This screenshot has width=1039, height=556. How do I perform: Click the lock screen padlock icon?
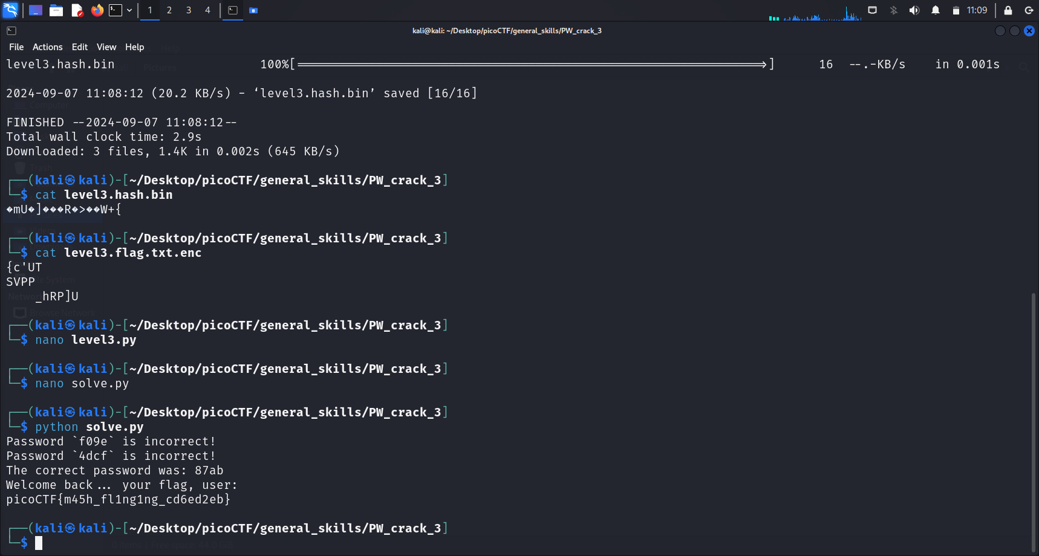(1008, 10)
